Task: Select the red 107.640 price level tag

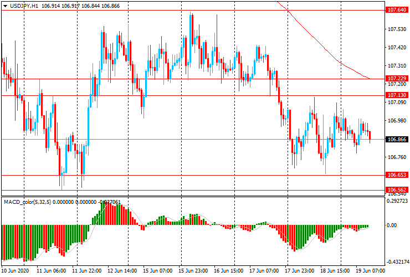Action: pos(396,10)
